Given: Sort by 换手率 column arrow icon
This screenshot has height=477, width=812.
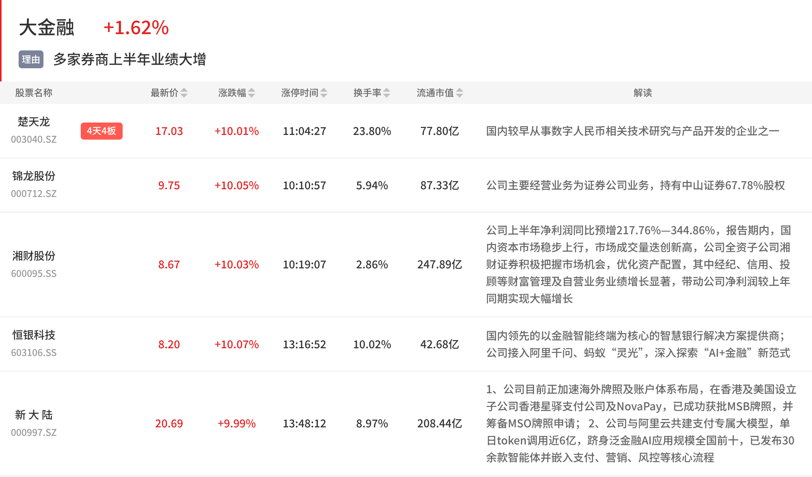Looking at the screenshot, I should (387, 93).
